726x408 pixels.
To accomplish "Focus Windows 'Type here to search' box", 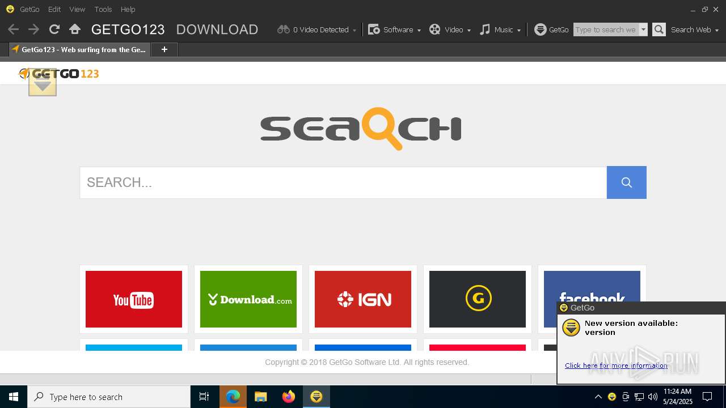I will point(109,397).
